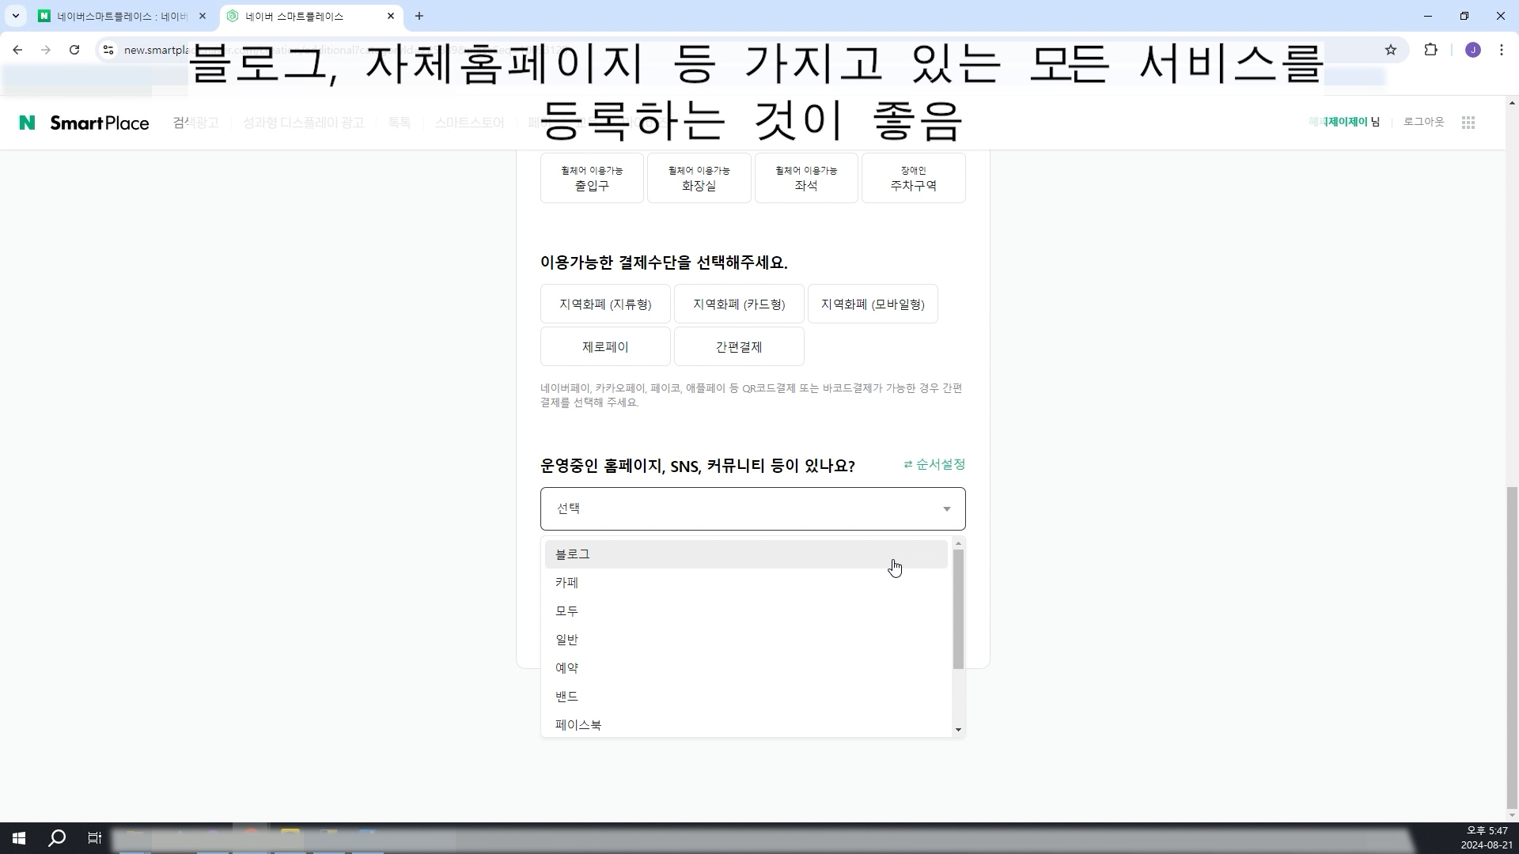The width and height of the screenshot is (1519, 854).
Task: Choose 페이스북 entry in the list
Action: 578,724
